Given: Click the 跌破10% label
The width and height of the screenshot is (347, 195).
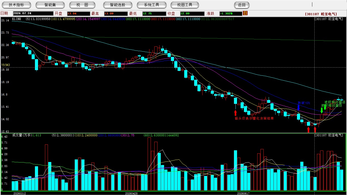Looking at the screenshot, I should [x=304, y=103].
